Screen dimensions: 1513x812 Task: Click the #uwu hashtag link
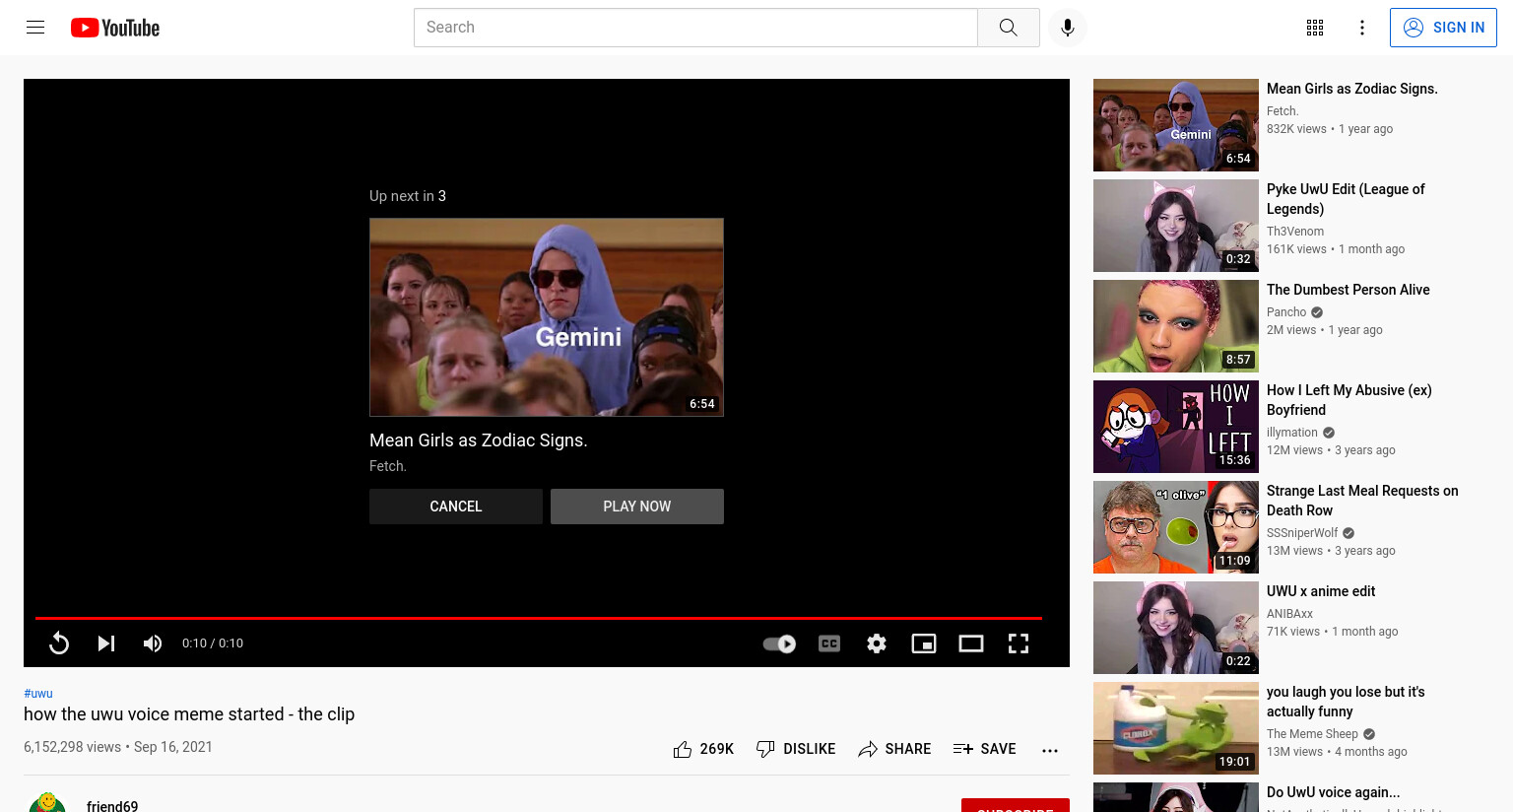click(x=38, y=694)
